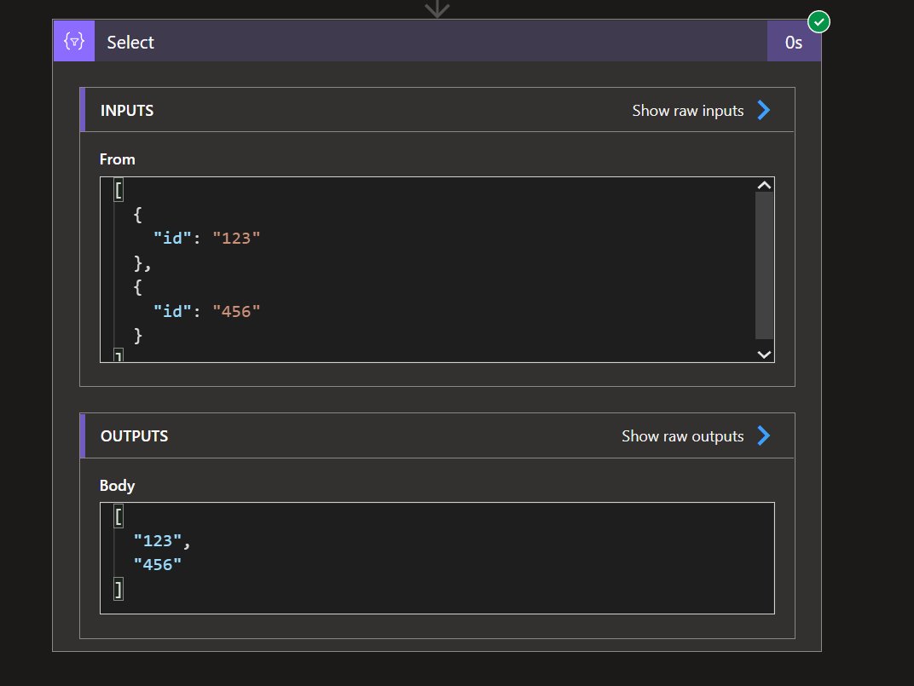Click the down arrow connector above Select
The height and width of the screenshot is (686, 914).
point(437,9)
